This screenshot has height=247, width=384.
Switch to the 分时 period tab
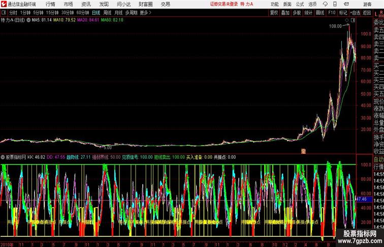click(x=13, y=13)
